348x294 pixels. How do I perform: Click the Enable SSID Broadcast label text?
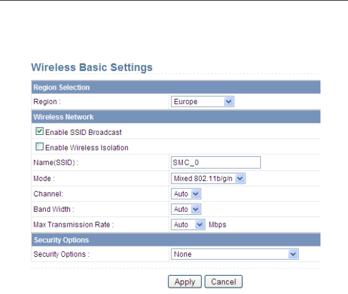83,132
